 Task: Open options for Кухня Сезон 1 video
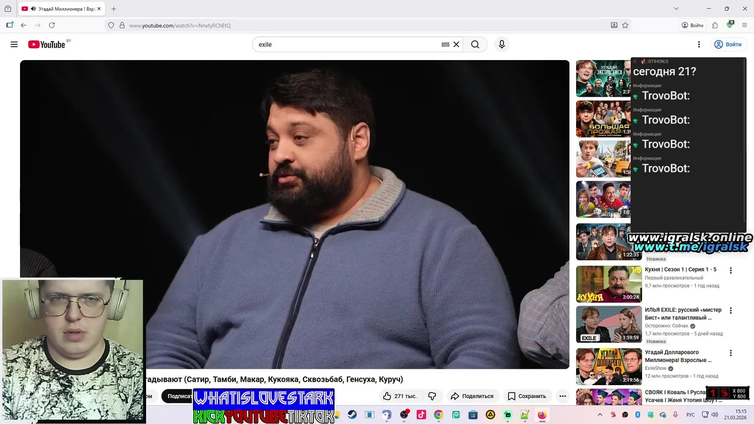click(730, 271)
